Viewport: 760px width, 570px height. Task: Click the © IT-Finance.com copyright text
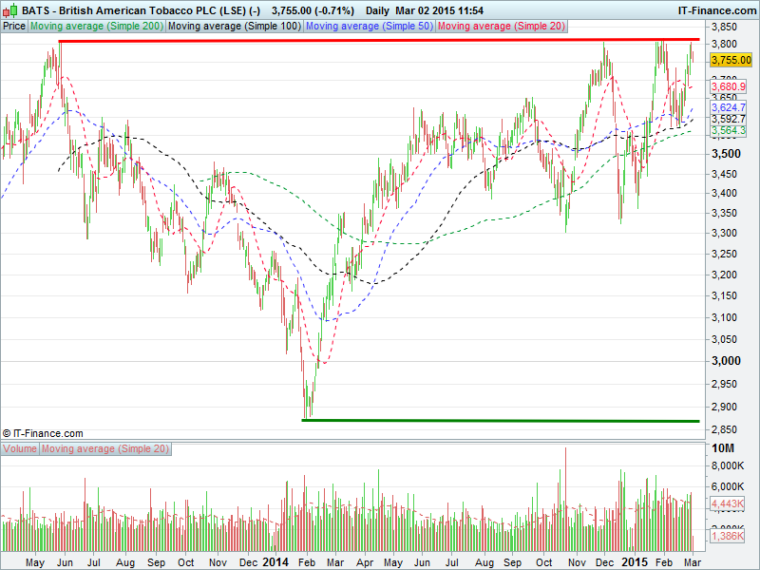point(43,433)
